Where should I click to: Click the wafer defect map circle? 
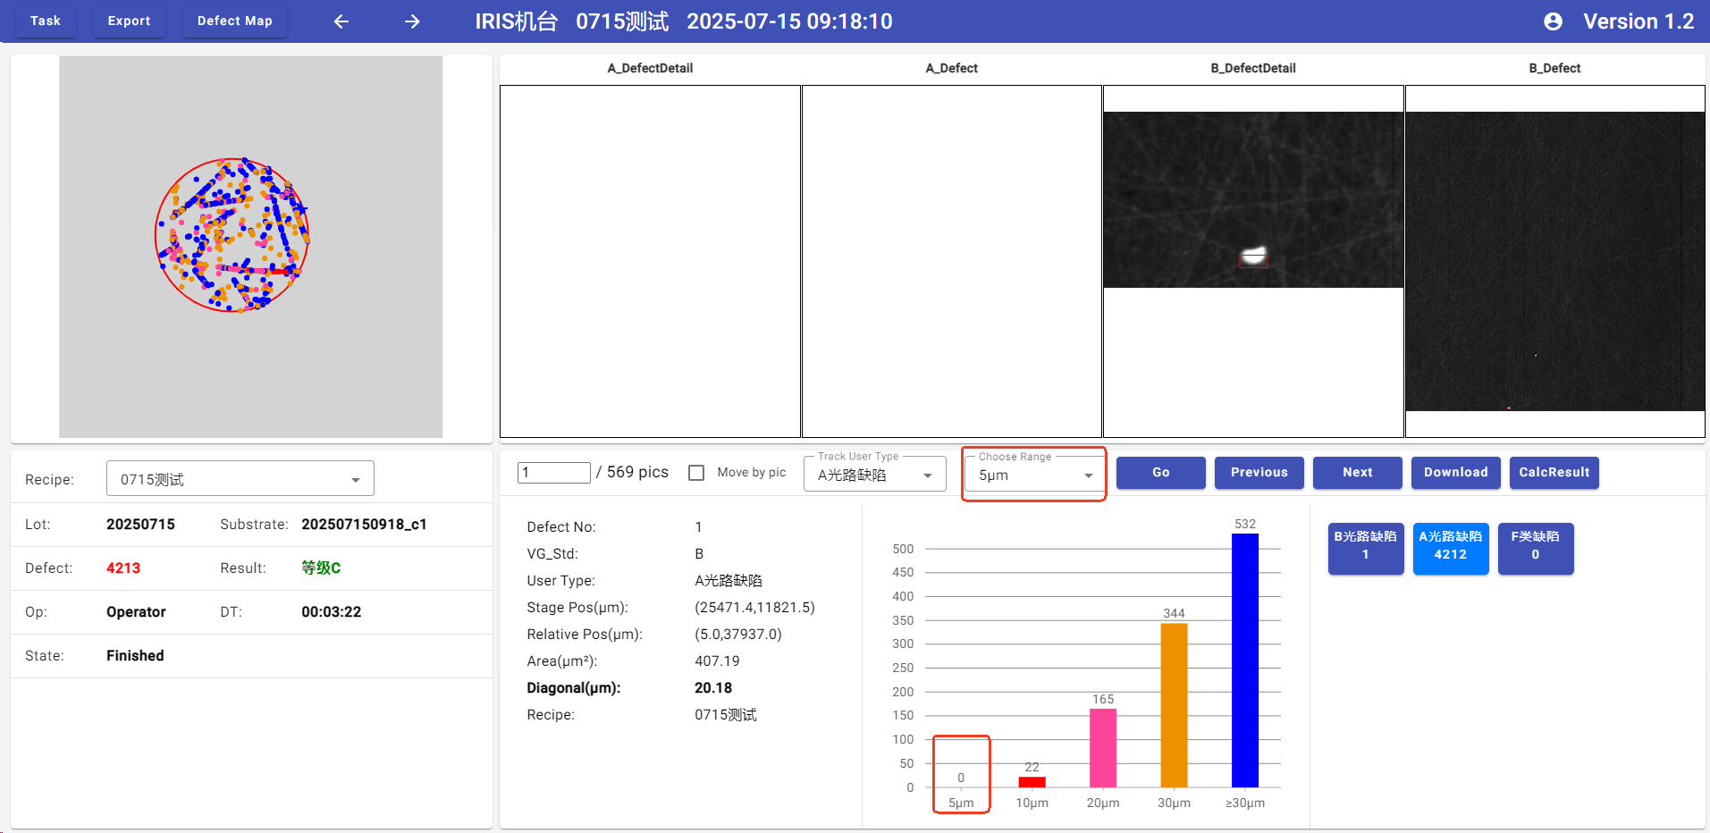(x=232, y=235)
